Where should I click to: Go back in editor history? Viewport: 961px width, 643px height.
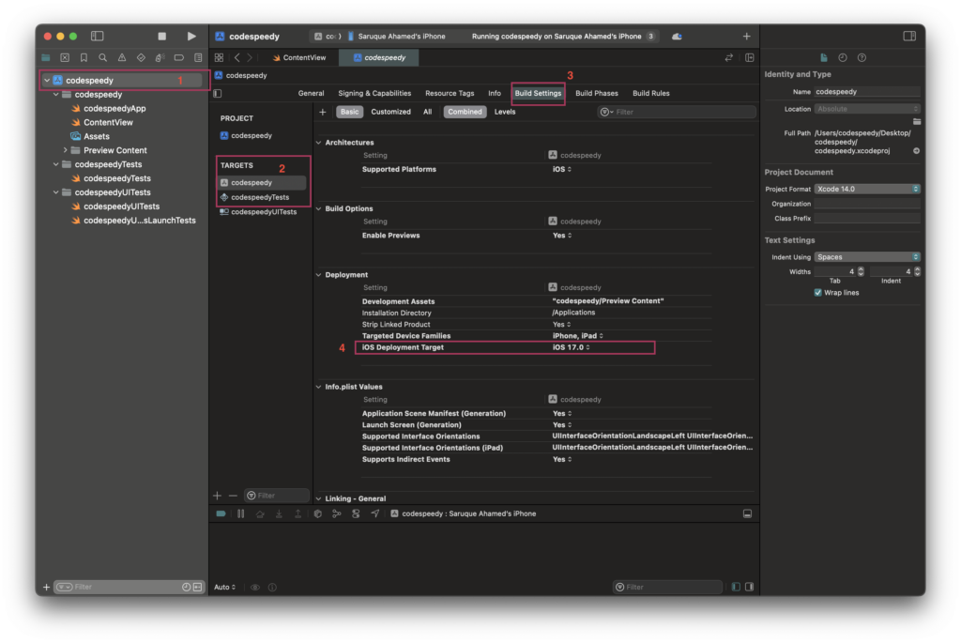click(237, 57)
